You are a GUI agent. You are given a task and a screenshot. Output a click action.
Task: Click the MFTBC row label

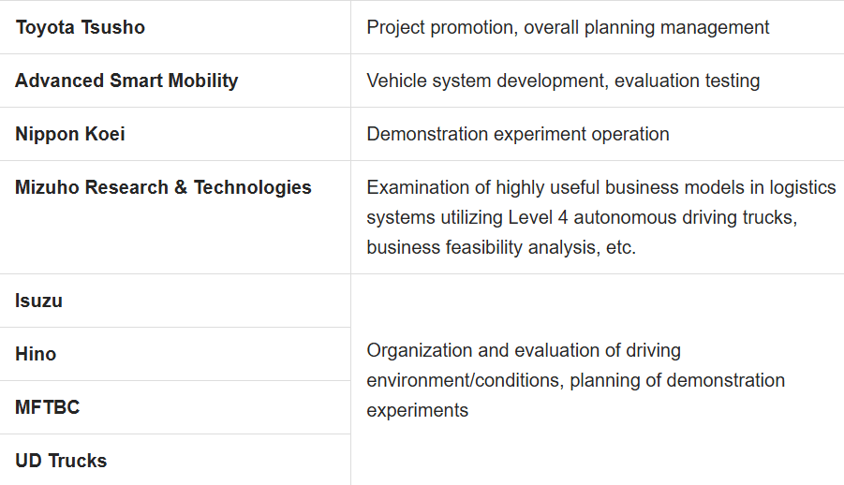tap(48, 407)
